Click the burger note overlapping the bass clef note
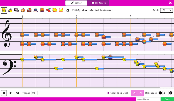The height and width of the screenshot is (101, 174). [x=110, y=57]
